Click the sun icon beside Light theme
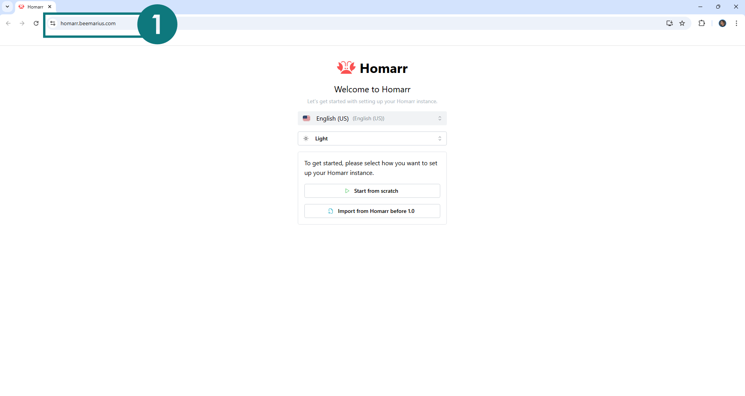The height and width of the screenshot is (396, 745). [x=306, y=138]
